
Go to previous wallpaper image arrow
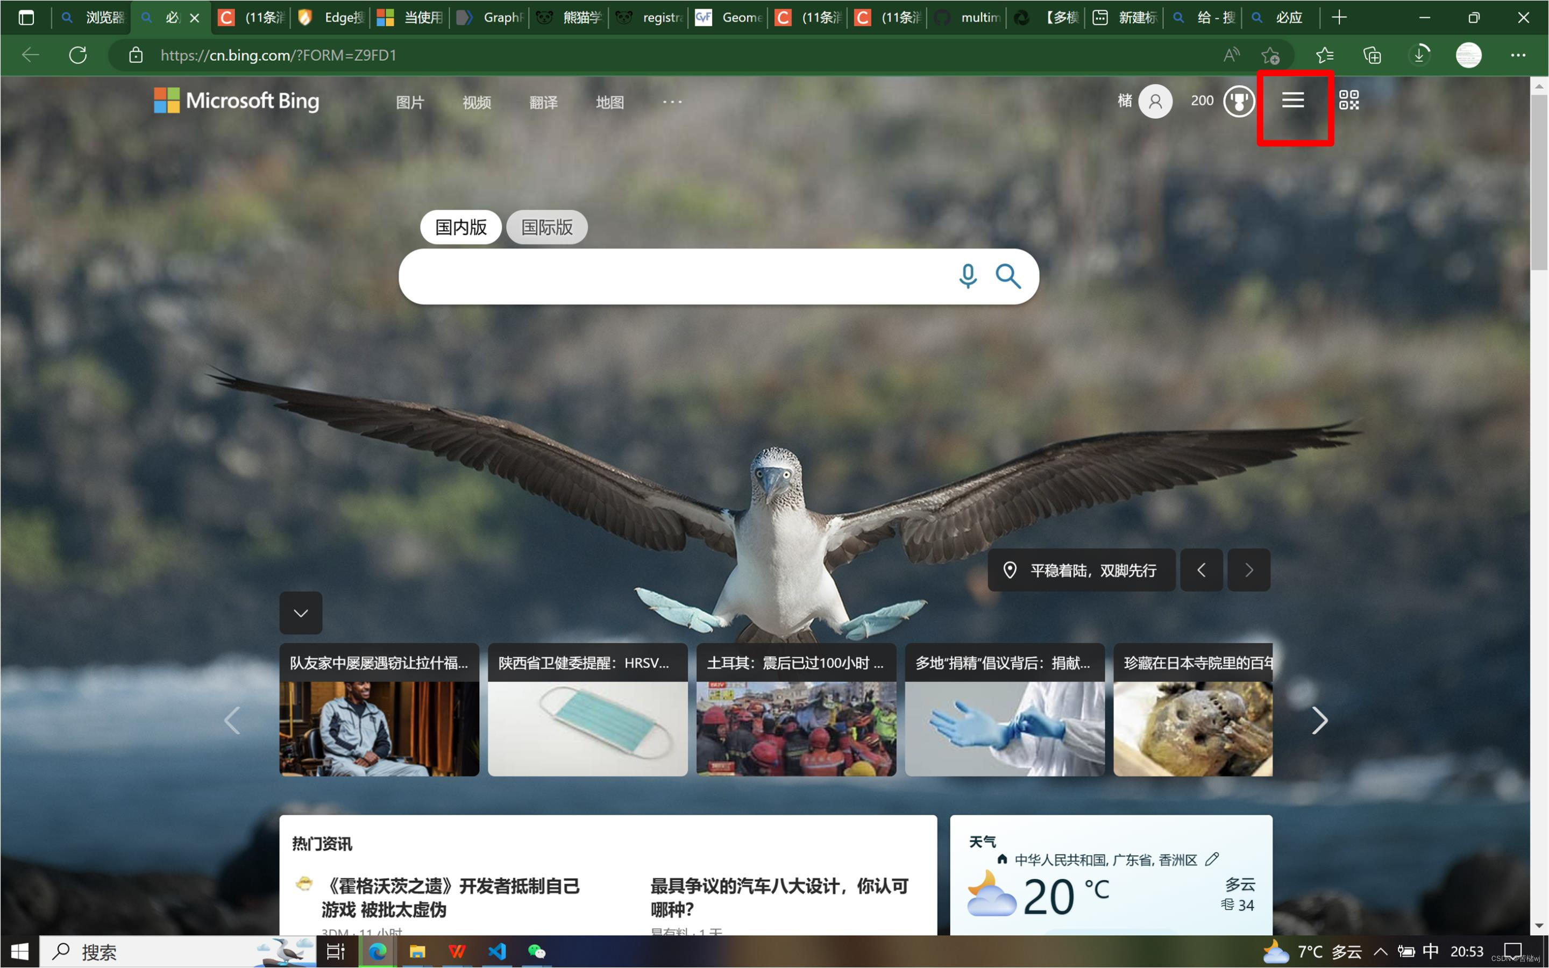[1201, 570]
